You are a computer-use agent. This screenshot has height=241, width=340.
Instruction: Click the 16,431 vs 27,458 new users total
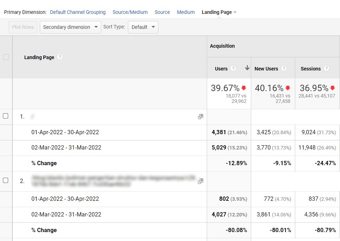coord(280,99)
